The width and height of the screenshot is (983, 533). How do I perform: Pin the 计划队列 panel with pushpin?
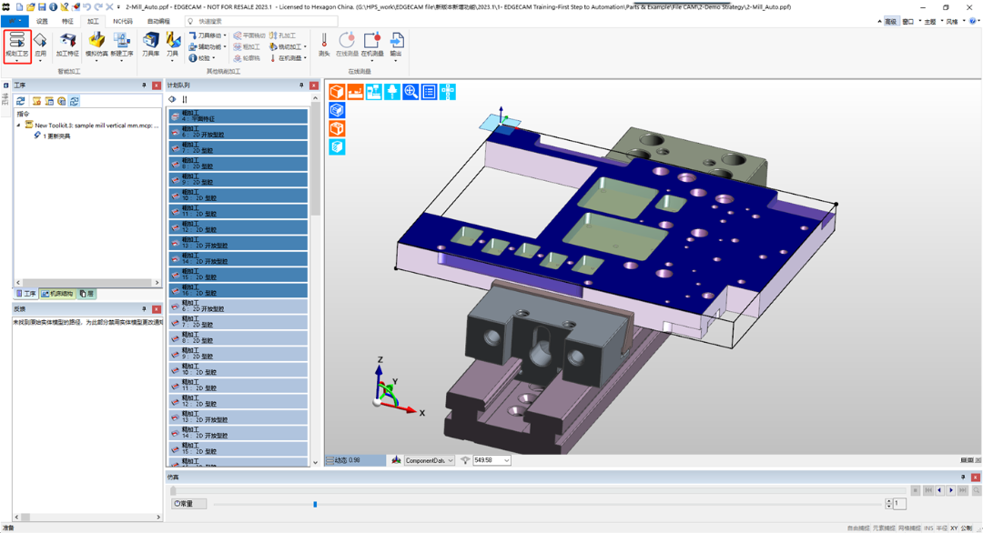pos(301,85)
